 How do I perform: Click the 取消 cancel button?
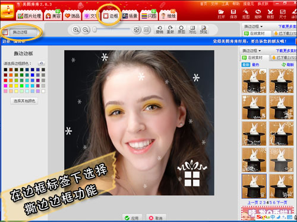point(156,218)
